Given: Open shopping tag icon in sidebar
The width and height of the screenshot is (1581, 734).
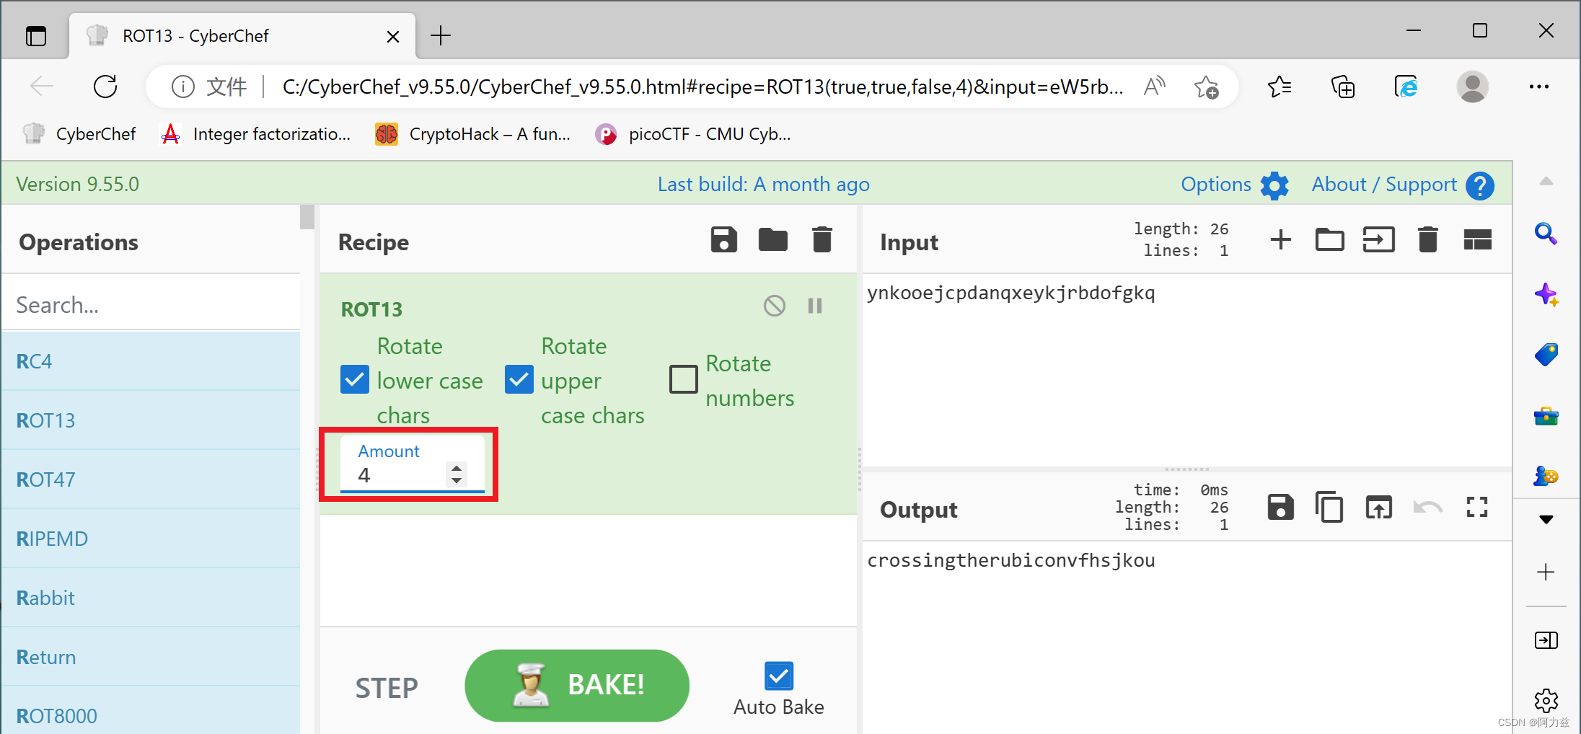Looking at the screenshot, I should [x=1546, y=355].
